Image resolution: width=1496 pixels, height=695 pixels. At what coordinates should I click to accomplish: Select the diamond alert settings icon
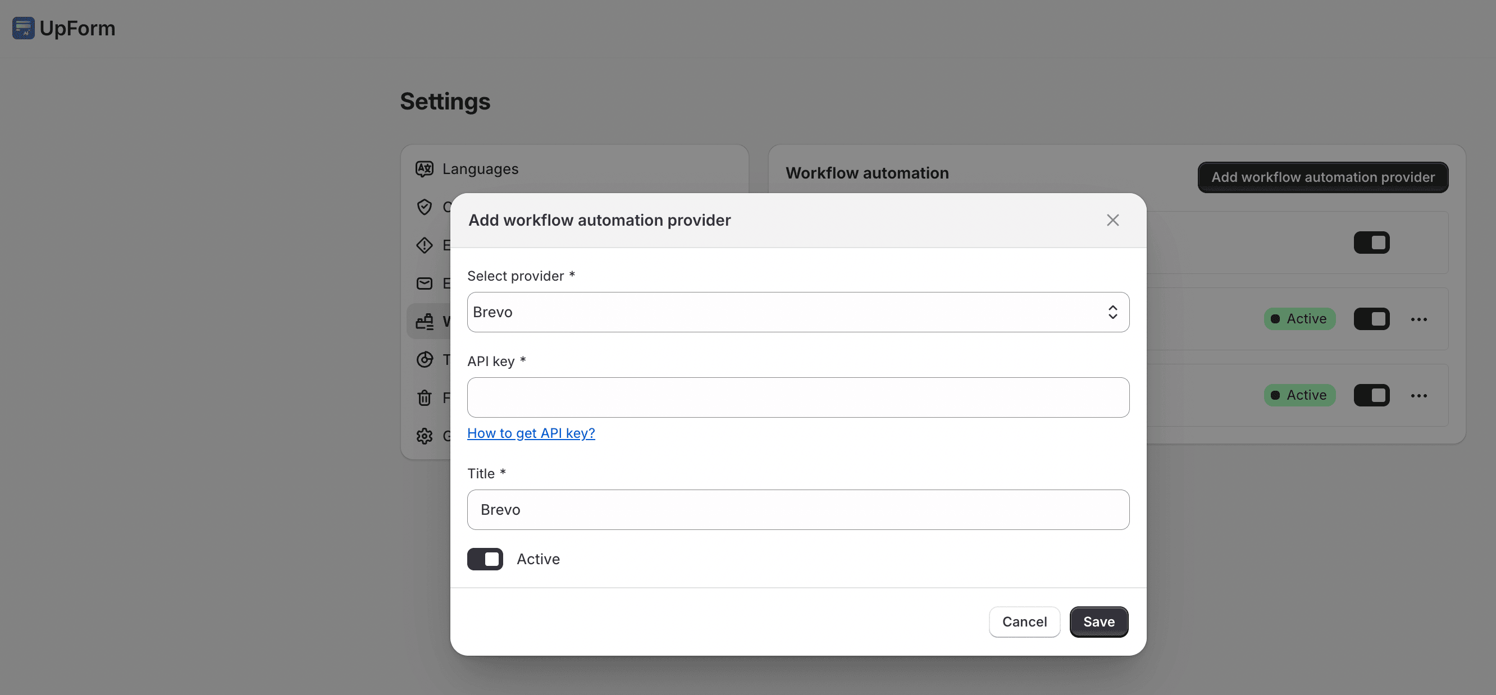[425, 245]
